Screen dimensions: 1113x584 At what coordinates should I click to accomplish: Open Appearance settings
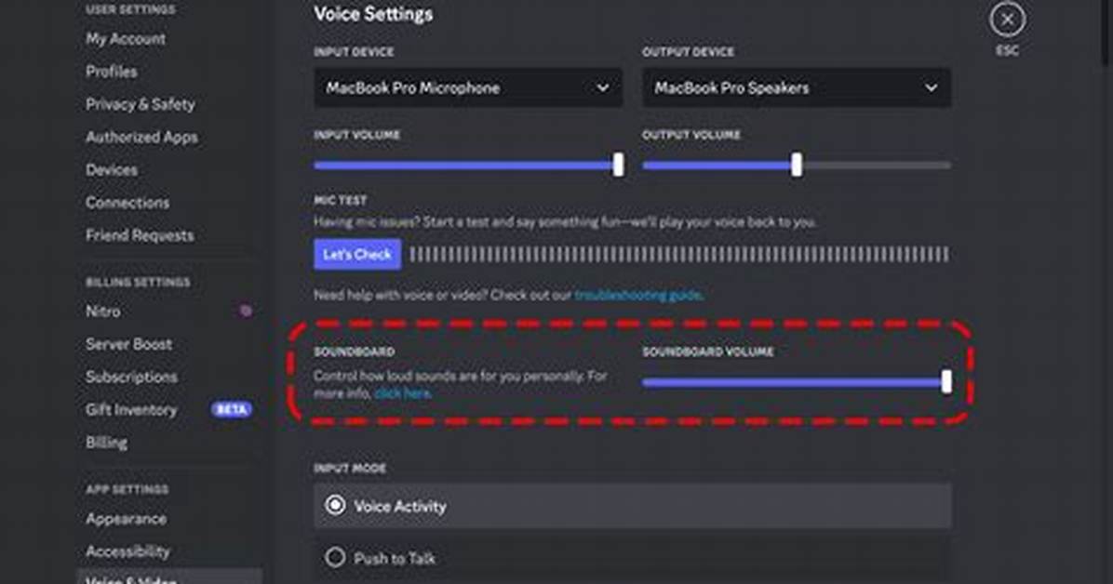coord(127,519)
